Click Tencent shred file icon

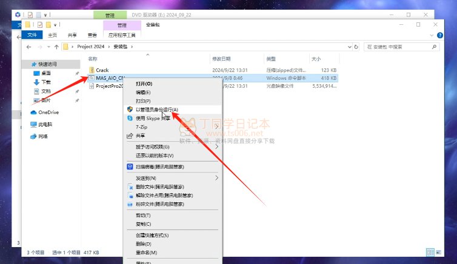pyautogui.click(x=130, y=204)
